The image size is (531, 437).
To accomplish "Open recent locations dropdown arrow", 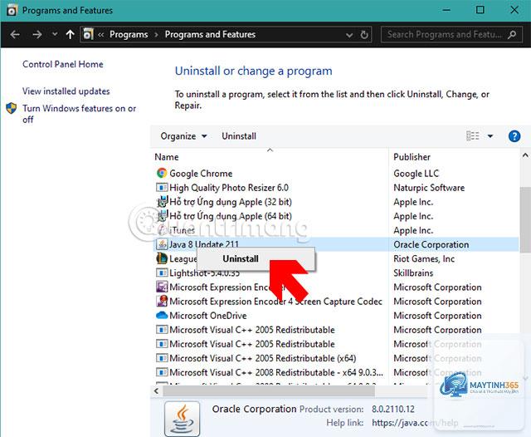I will click(x=55, y=34).
